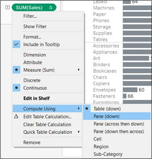Image resolution: width=152 pixels, height=159 pixels.
Task: Click the Fasteners bar labeled 66
Action: click(125, 96)
